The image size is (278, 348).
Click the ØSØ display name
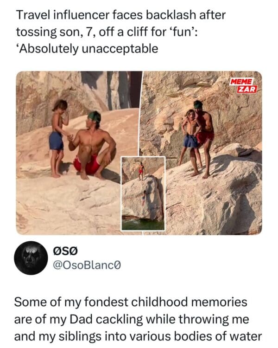(x=66, y=251)
